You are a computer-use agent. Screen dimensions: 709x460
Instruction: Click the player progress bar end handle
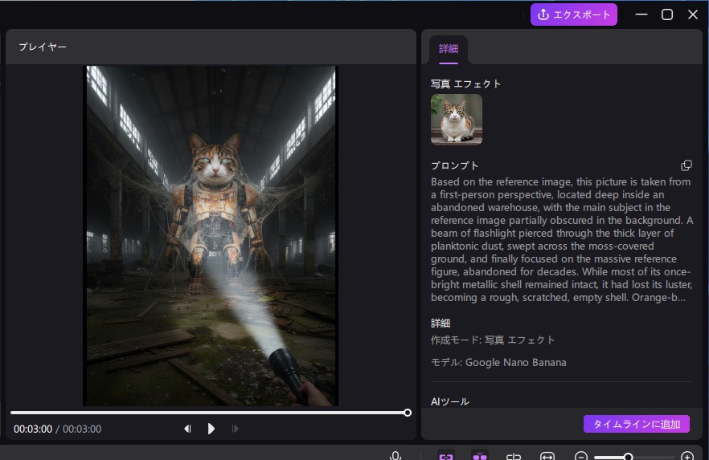408,413
